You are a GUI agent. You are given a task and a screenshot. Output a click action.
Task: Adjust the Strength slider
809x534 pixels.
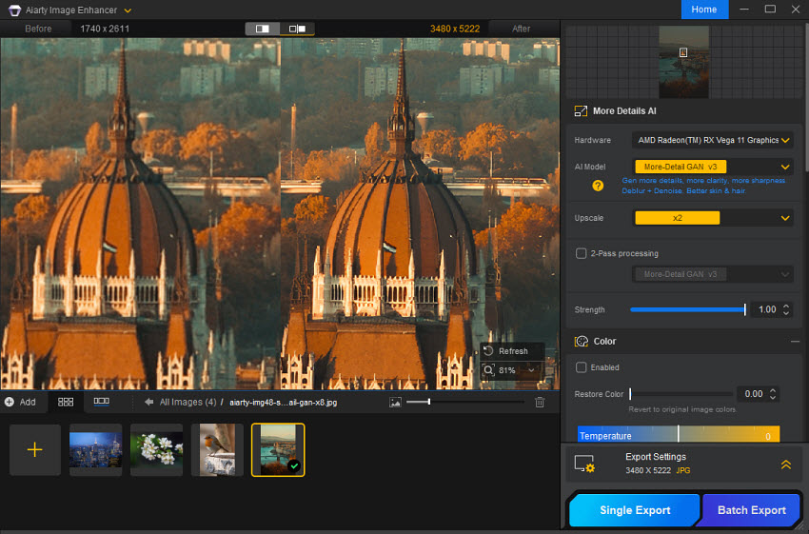688,309
